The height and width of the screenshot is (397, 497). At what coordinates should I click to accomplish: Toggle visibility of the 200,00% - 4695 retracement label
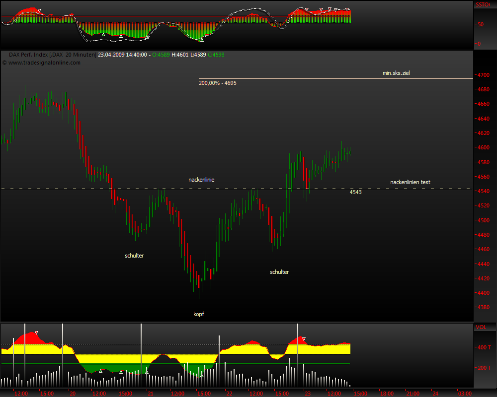217,83
